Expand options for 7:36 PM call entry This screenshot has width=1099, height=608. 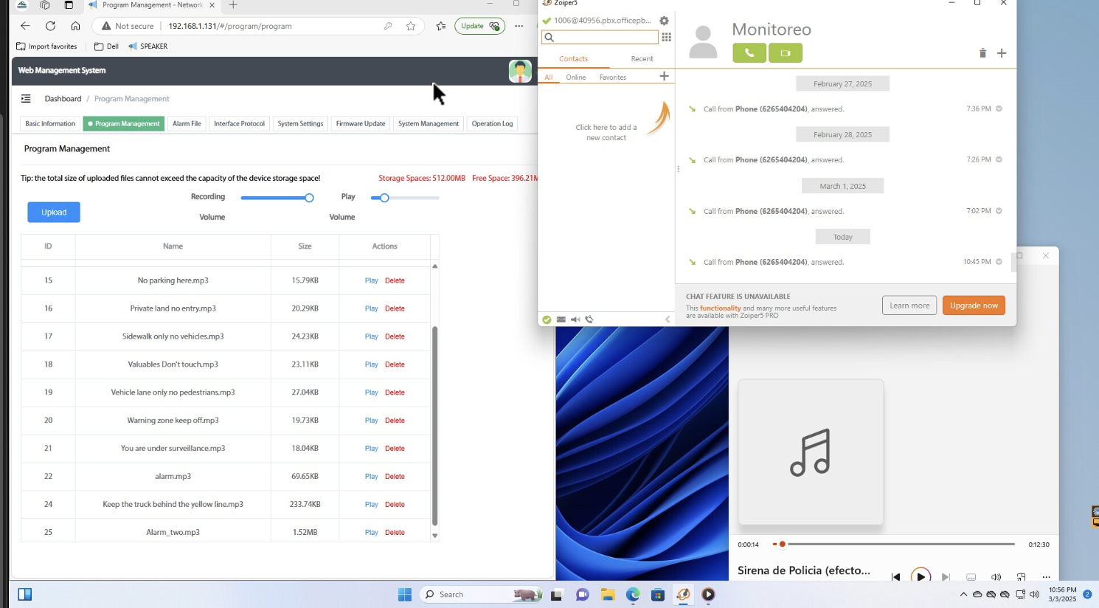999,108
